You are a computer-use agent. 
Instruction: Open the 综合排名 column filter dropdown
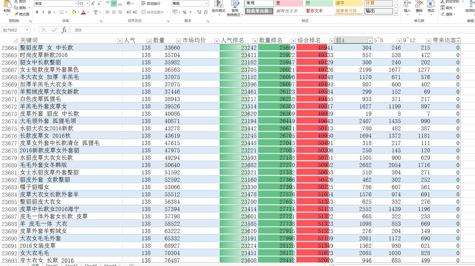tap(332, 41)
